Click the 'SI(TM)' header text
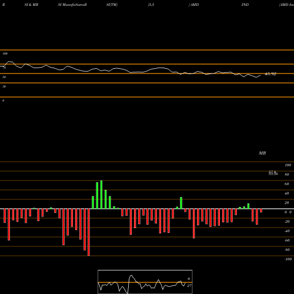This screenshot has height=294, width=294. 112,5
